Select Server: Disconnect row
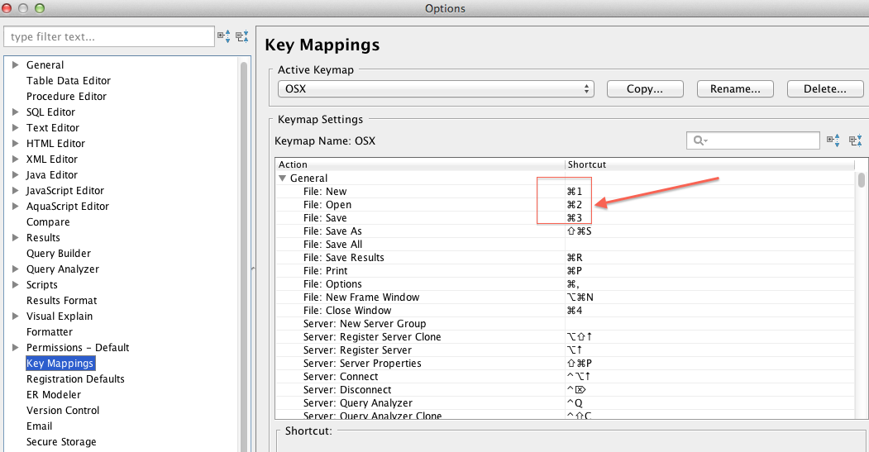Image resolution: width=869 pixels, height=452 pixels. click(565, 390)
